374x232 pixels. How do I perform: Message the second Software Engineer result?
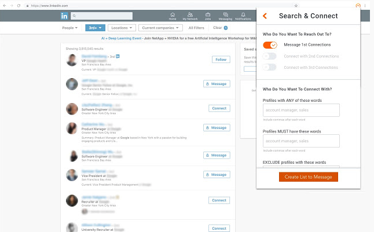coord(217,155)
